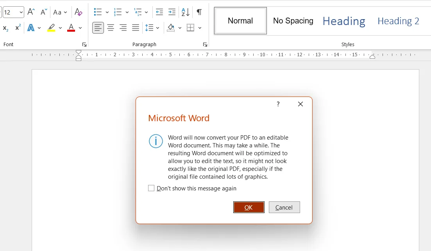The width and height of the screenshot is (431, 251).
Task: Apply No Spacing style
Action: tap(293, 21)
